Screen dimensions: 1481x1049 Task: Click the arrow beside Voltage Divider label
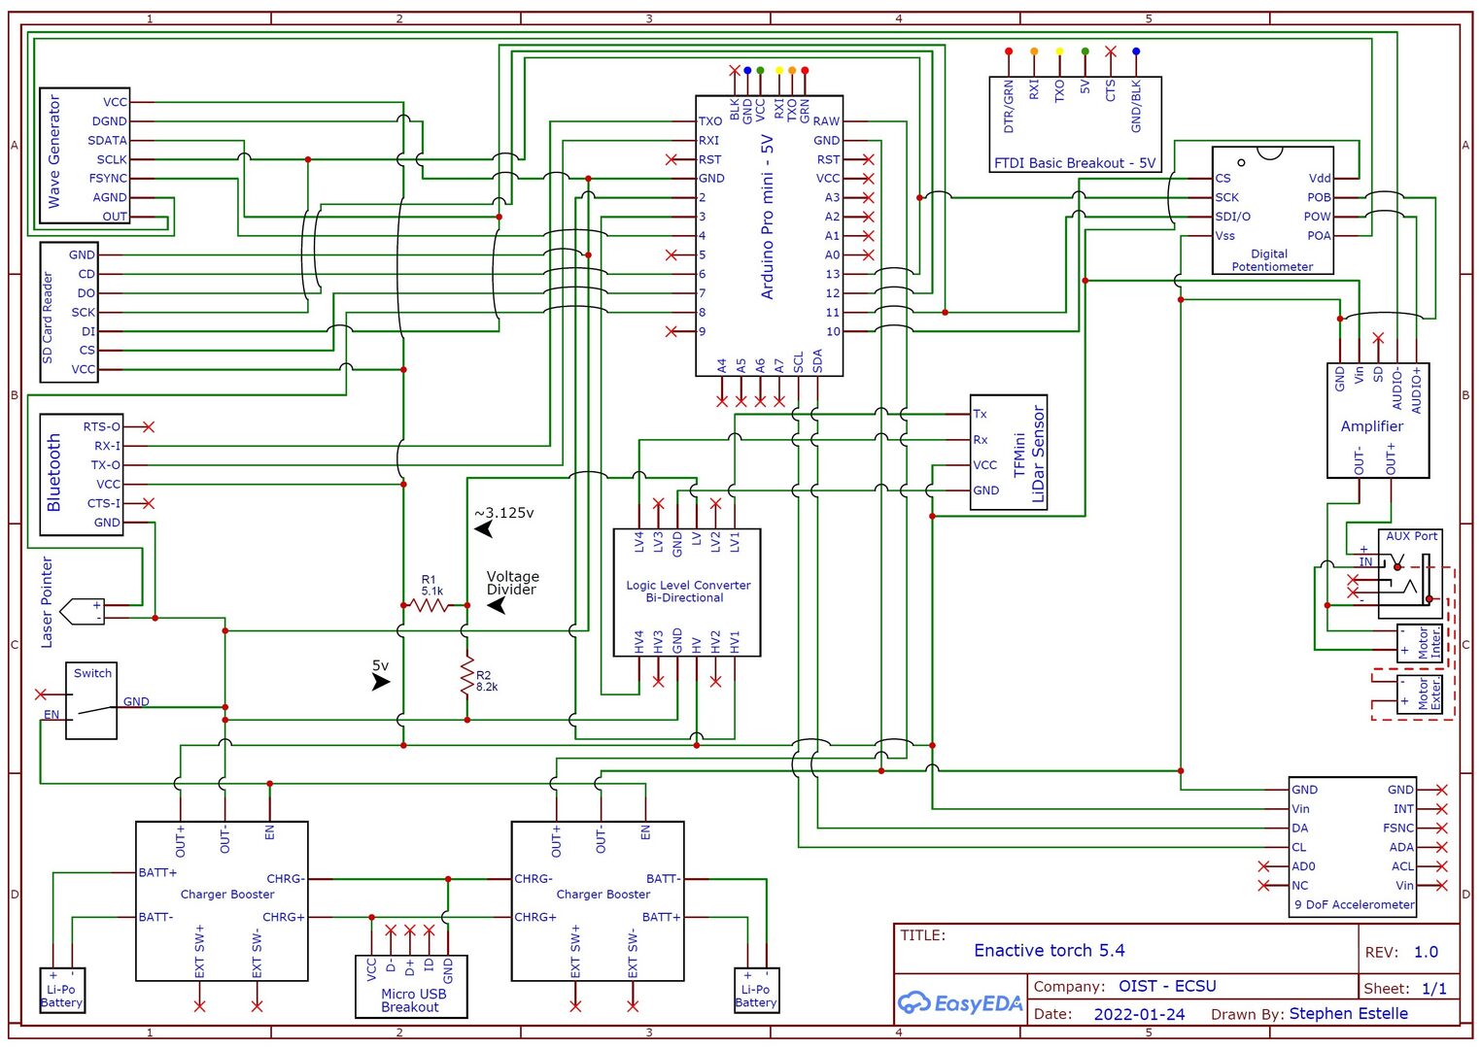(x=497, y=605)
